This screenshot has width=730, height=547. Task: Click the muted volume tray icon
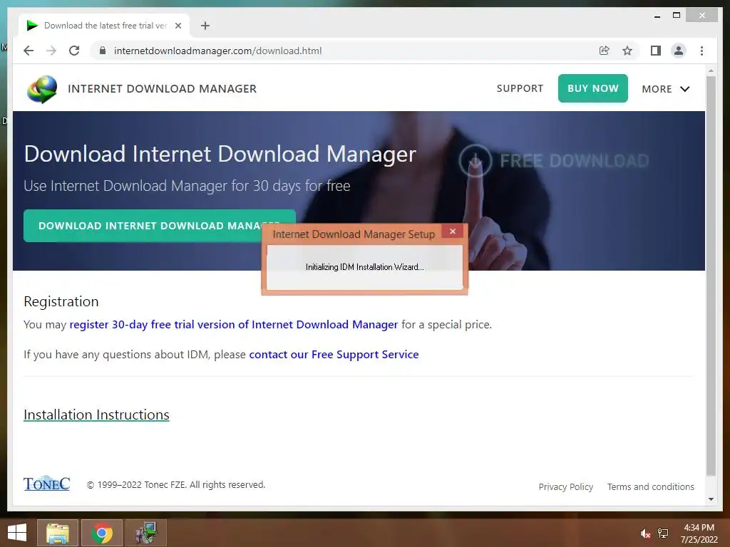pos(644,533)
